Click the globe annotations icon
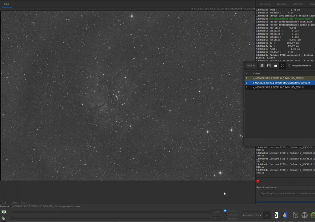The height and width of the screenshot is (222, 315). click(304, 215)
